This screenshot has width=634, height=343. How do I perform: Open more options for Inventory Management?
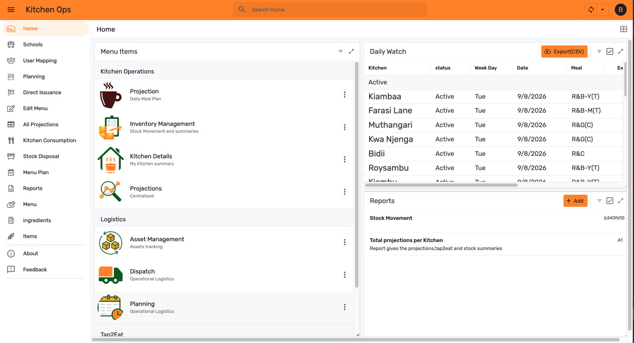click(x=344, y=127)
